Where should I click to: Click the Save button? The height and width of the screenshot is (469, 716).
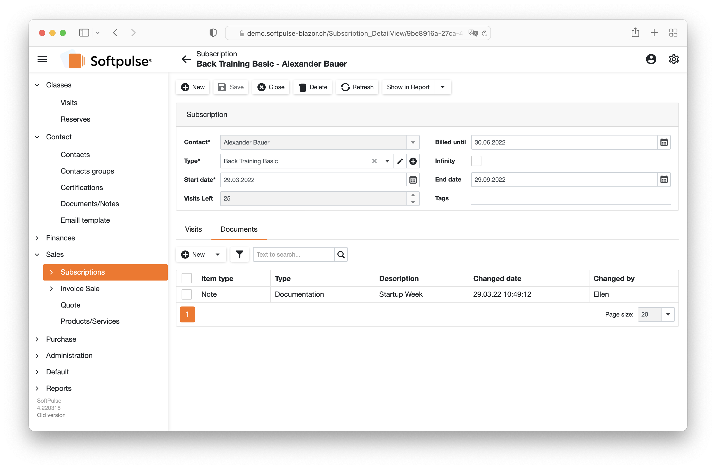(231, 87)
